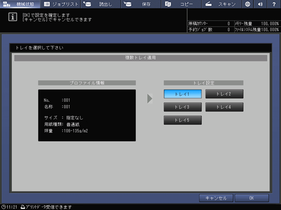Click the No. :001 line
The width and height of the screenshot is (281, 210).
point(57,100)
